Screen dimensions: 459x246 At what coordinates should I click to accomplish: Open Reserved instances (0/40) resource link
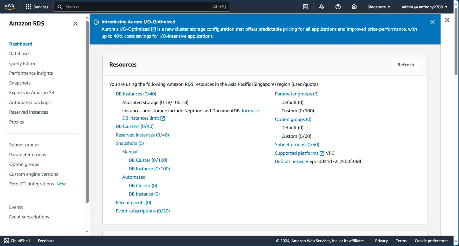coord(142,135)
